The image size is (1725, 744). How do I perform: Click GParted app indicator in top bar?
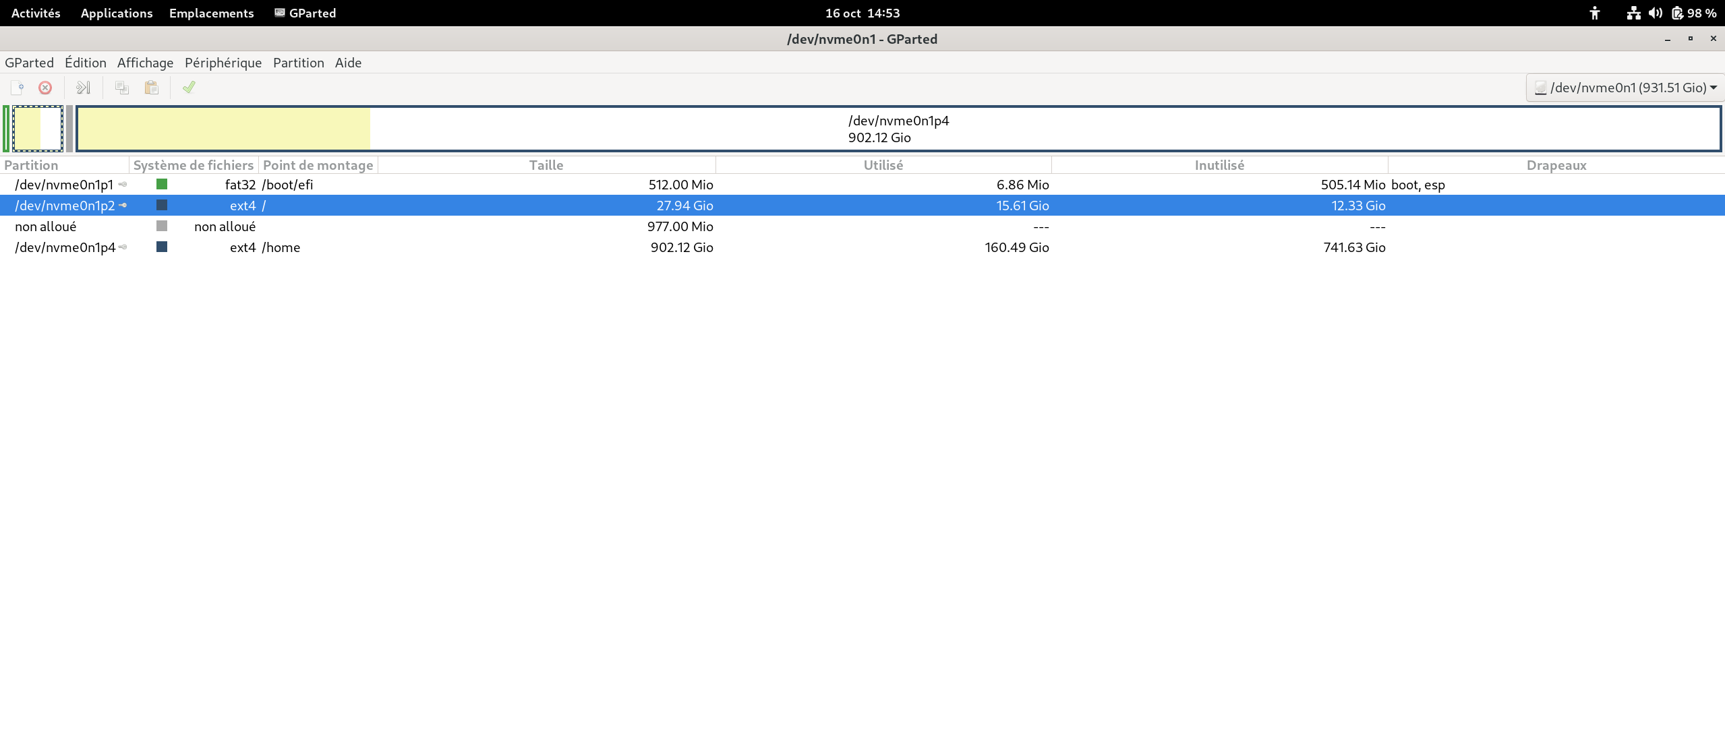pos(305,13)
